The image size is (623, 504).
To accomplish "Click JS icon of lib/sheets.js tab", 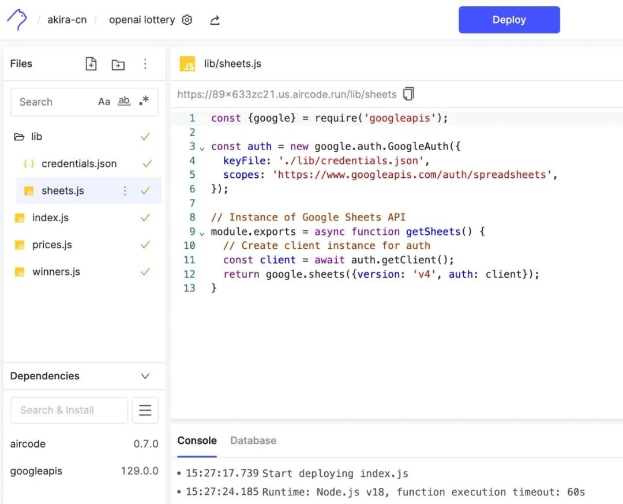I will pyautogui.click(x=187, y=64).
